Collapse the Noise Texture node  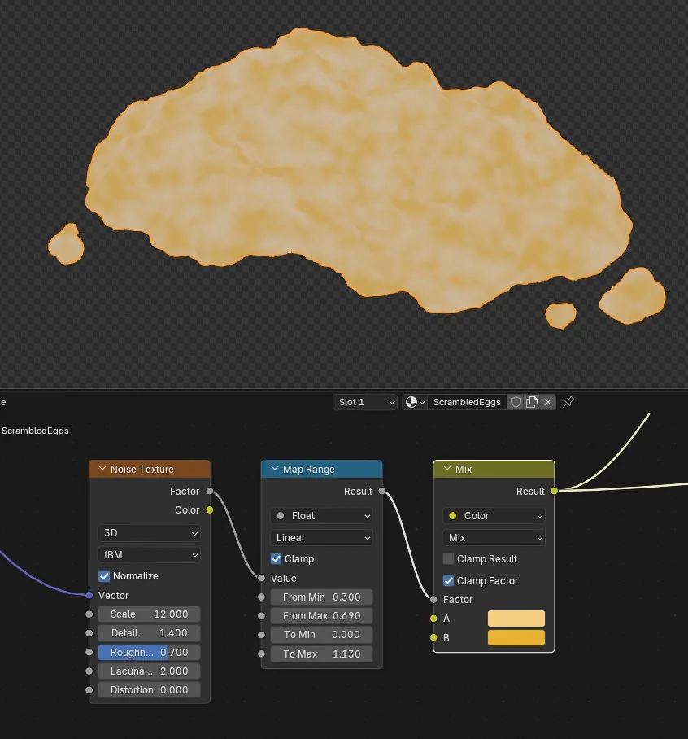click(x=102, y=469)
